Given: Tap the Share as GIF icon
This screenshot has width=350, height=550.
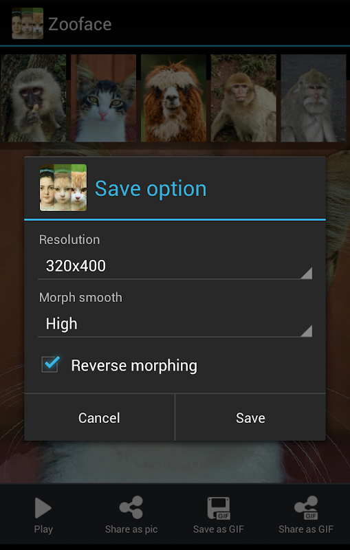Looking at the screenshot, I should pyautogui.click(x=306, y=507).
